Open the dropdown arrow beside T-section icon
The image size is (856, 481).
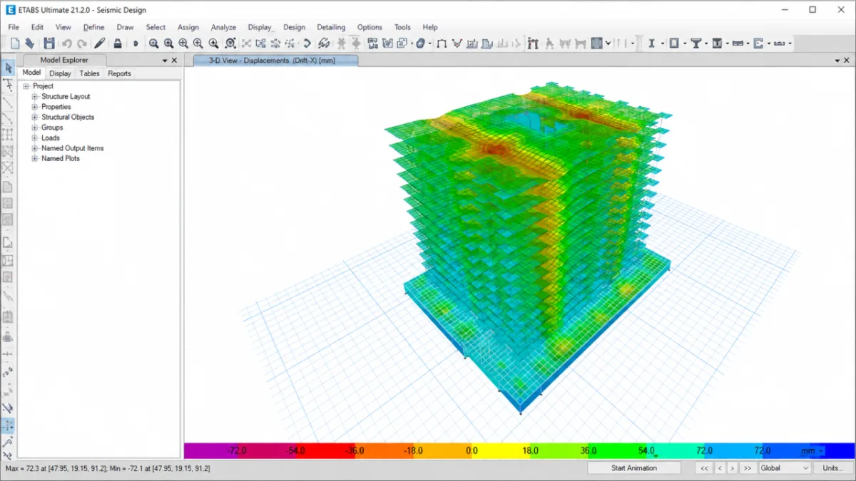coord(706,43)
